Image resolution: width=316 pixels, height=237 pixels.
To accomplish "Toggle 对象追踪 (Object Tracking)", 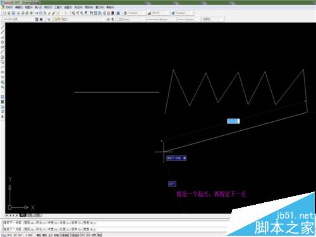I will (75, 235).
